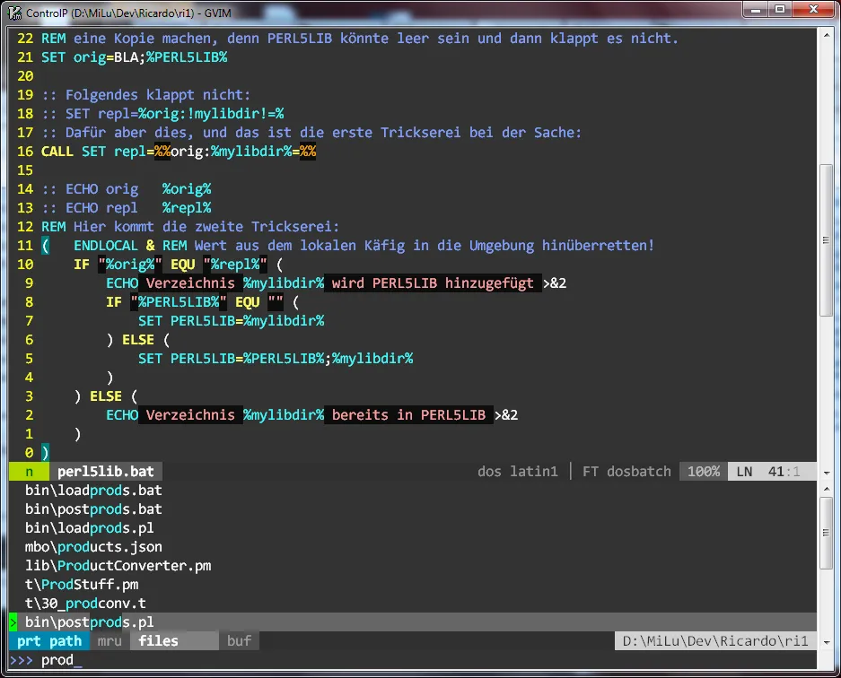This screenshot has height=678, width=841.
Task: Click 'dos latin1' in status line
Action: (518, 472)
